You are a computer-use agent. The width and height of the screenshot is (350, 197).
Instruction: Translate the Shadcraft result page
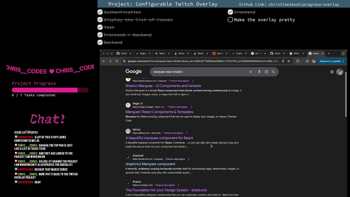175,159
